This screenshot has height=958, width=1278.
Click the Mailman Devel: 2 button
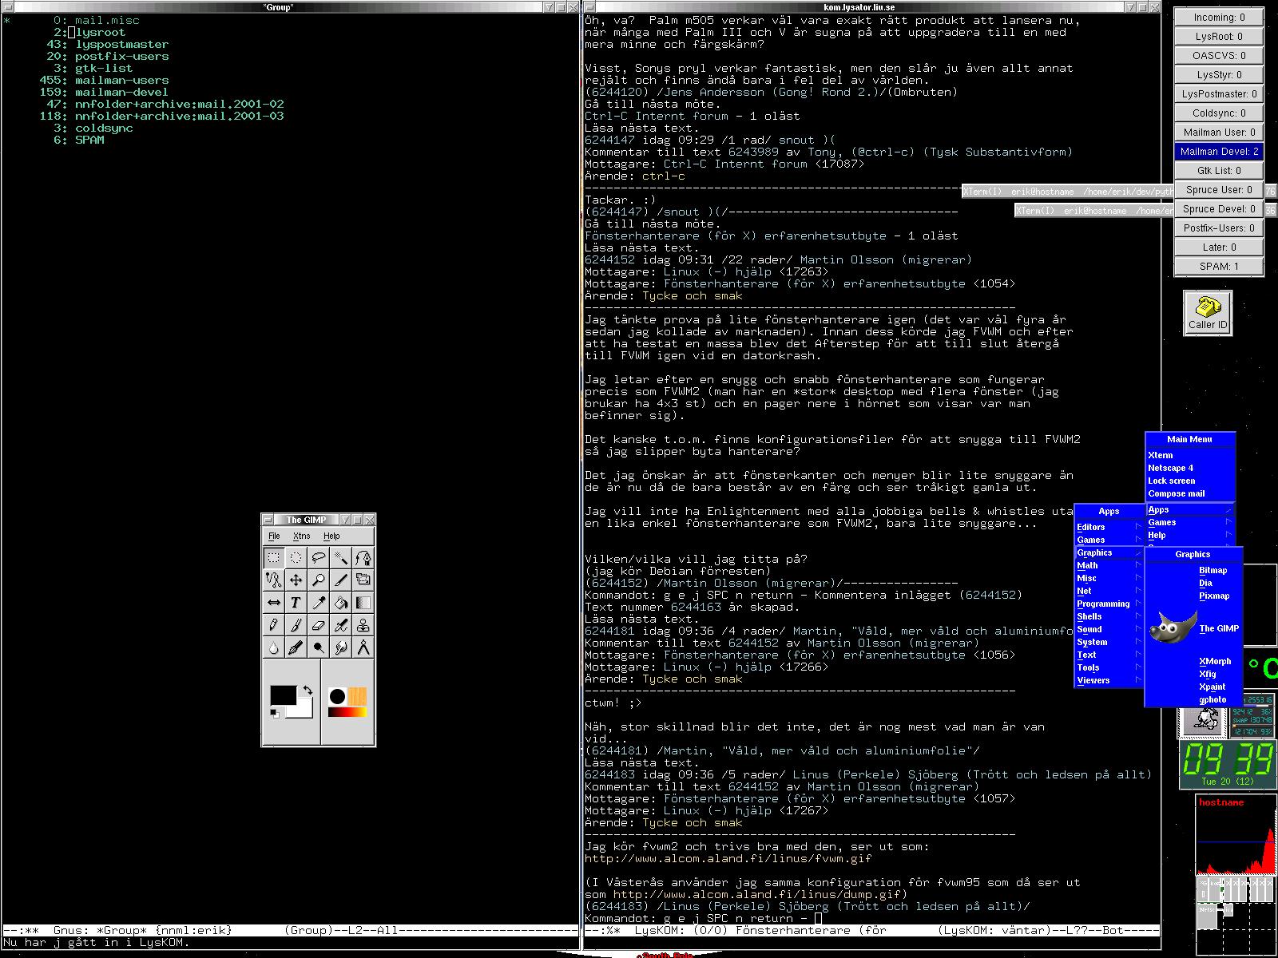[1219, 151]
